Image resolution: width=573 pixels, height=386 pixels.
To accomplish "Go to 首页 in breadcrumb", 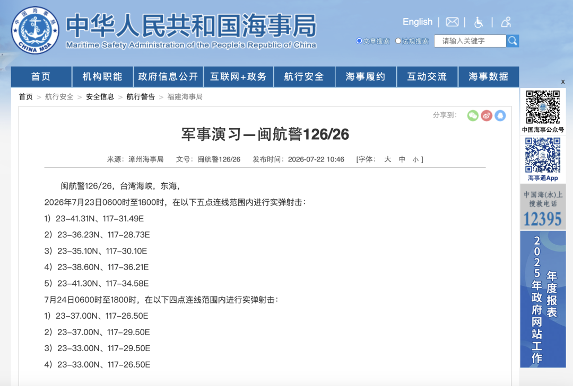I will click(26, 97).
